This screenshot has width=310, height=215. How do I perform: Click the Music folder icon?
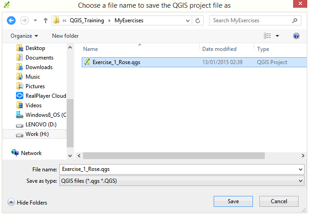tap(20, 76)
